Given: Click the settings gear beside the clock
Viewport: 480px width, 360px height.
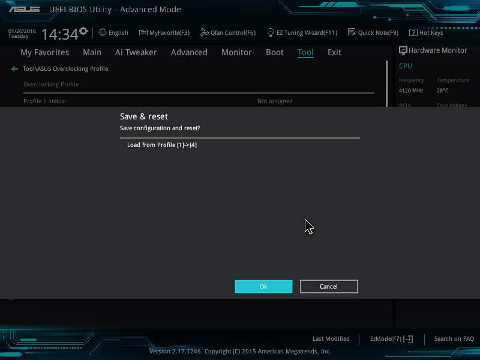Looking at the screenshot, I should [83, 31].
